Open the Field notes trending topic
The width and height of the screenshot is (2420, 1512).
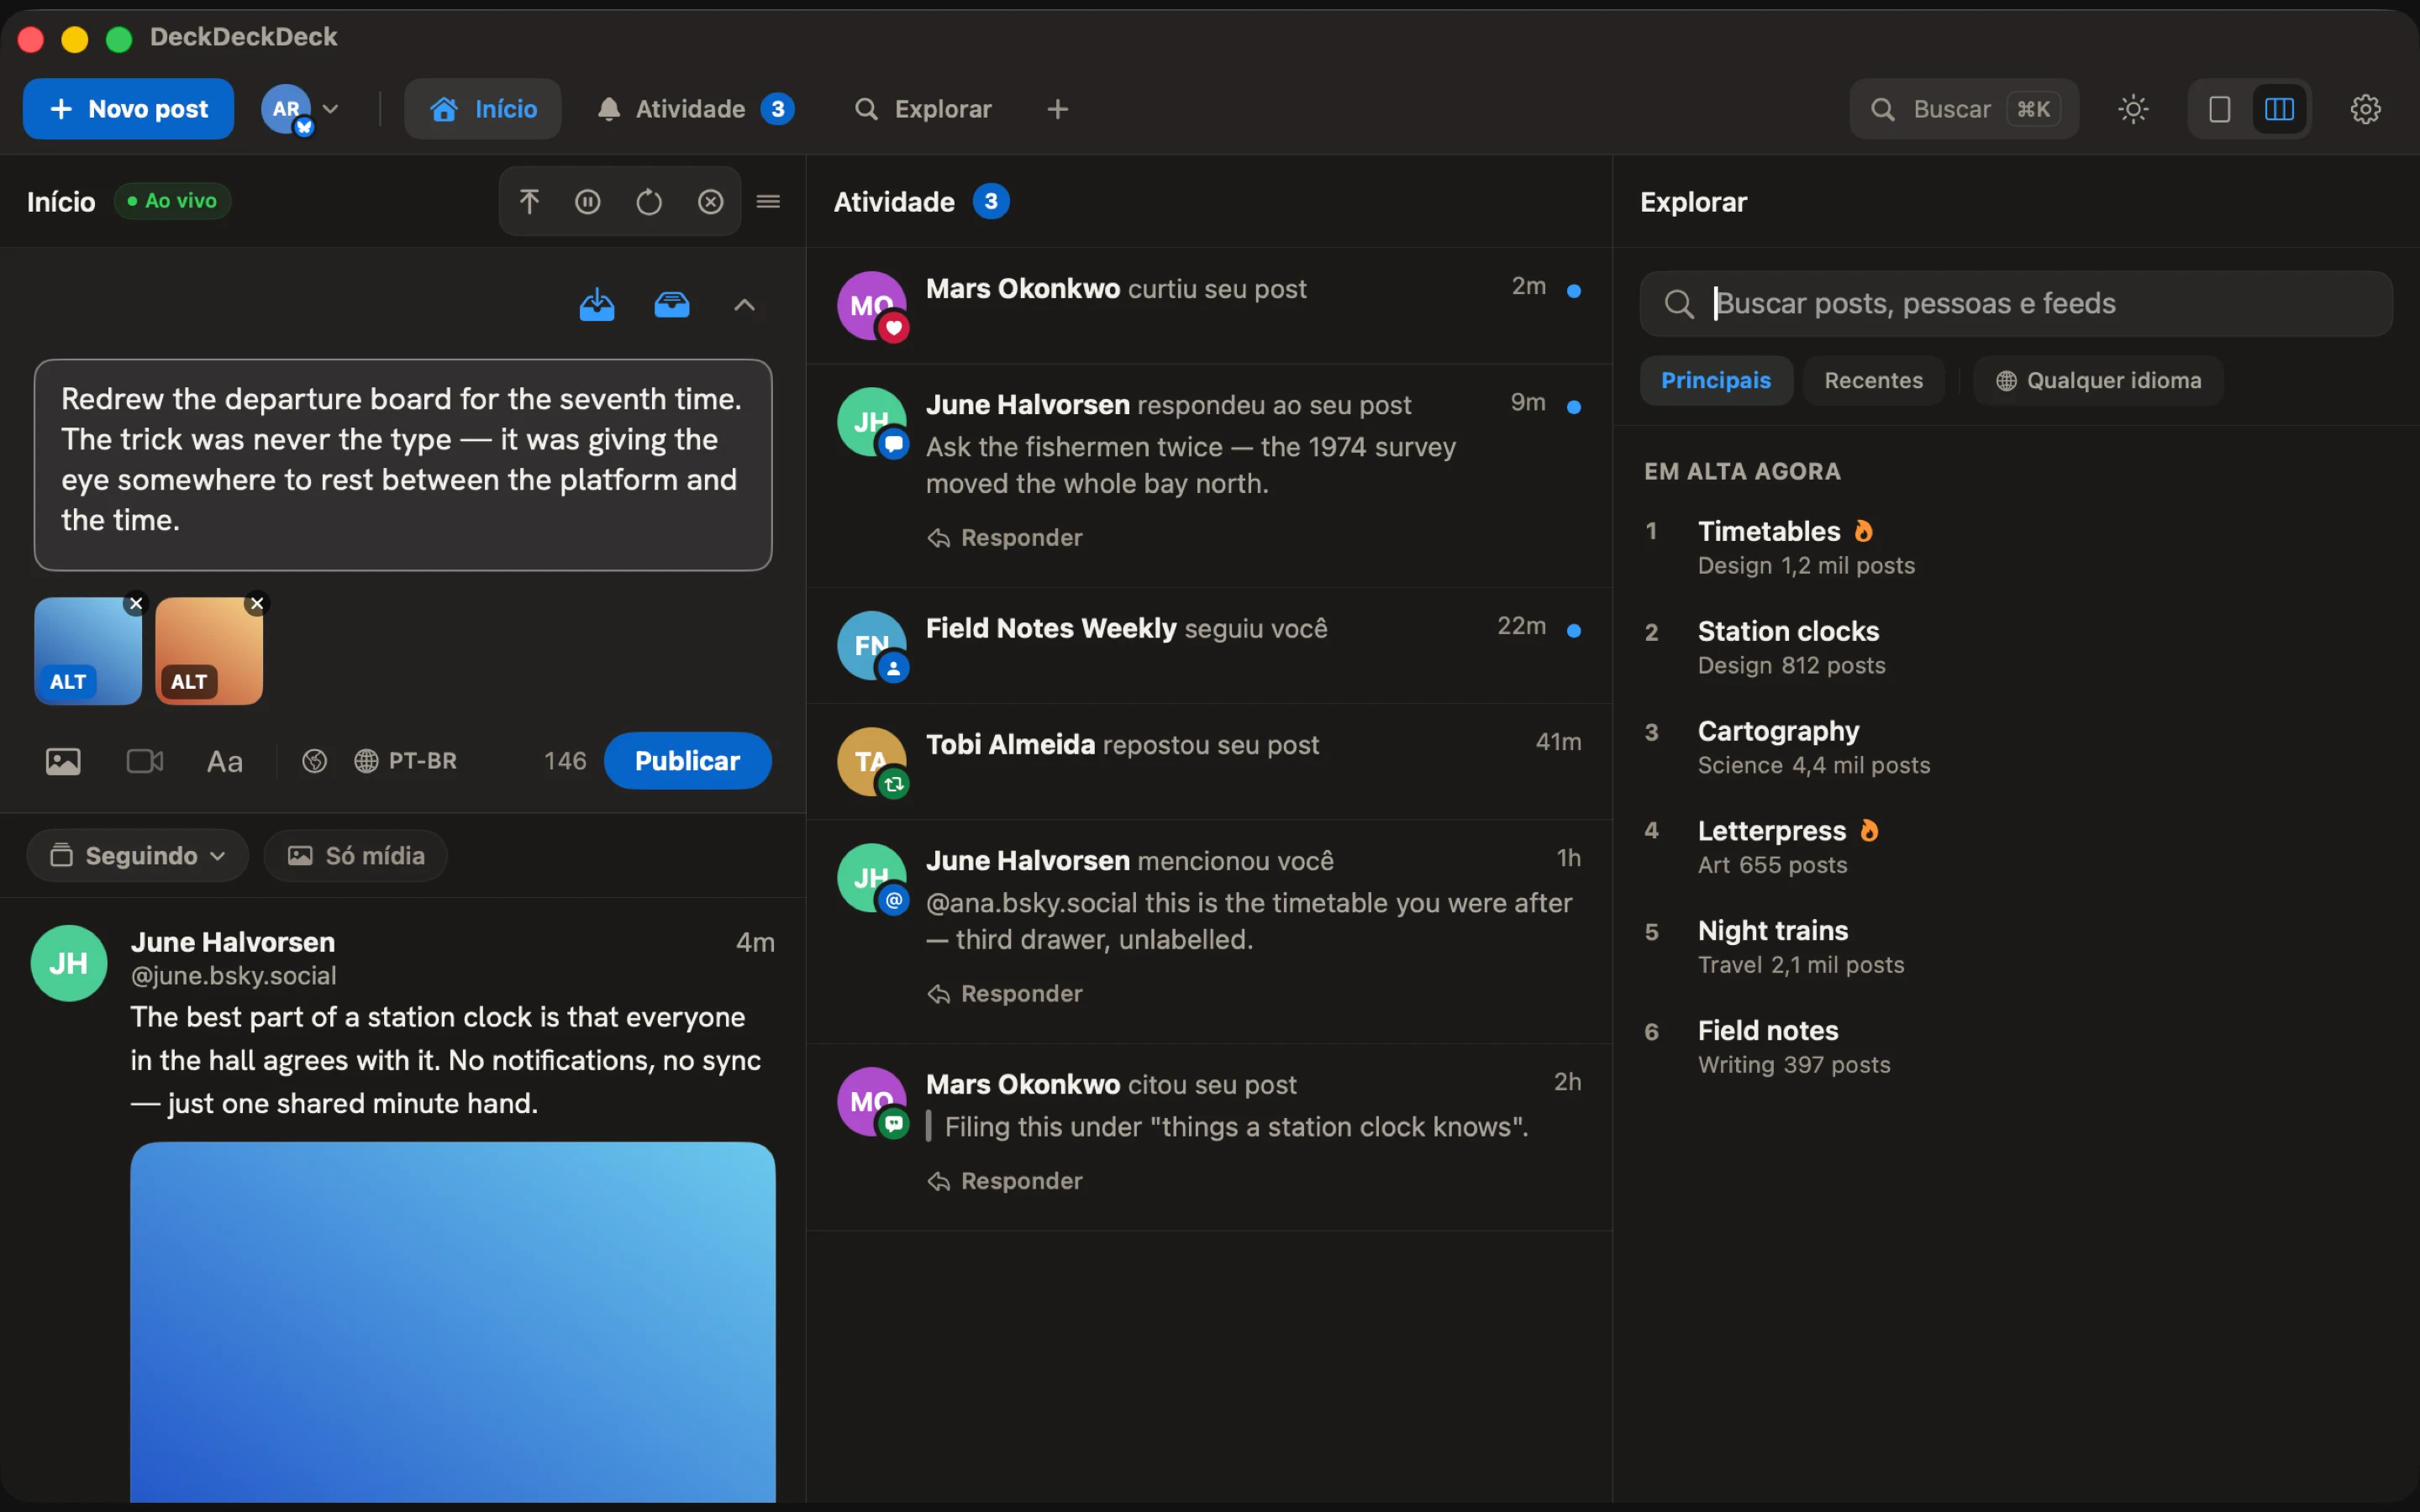(2016, 1048)
